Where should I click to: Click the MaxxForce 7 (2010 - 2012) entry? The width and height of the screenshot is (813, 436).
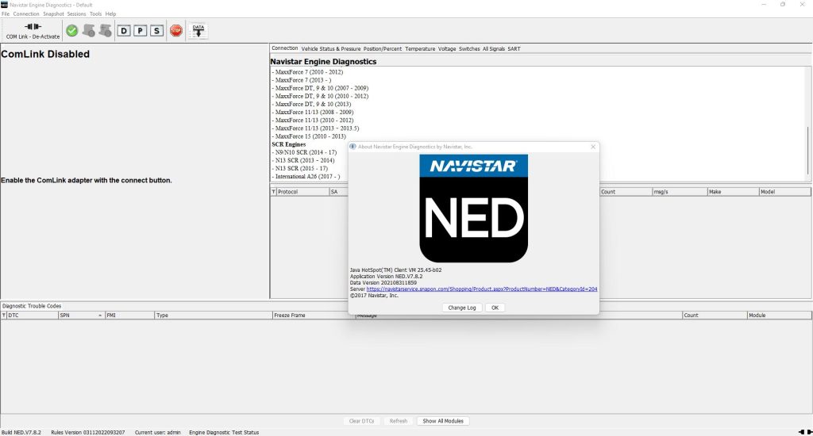(x=309, y=72)
